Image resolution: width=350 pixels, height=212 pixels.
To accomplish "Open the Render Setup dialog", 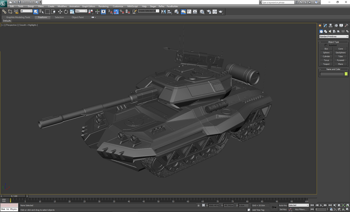I will [x=209, y=11].
